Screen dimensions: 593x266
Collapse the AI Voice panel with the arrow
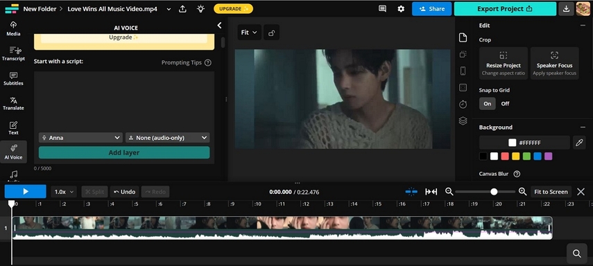(x=219, y=26)
